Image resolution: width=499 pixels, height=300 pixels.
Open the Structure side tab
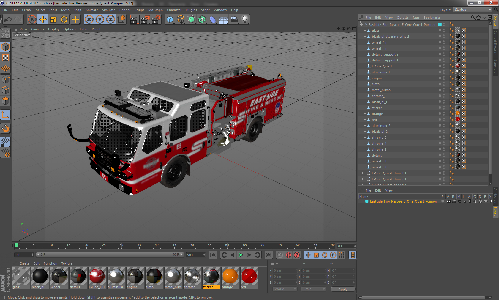point(495,67)
